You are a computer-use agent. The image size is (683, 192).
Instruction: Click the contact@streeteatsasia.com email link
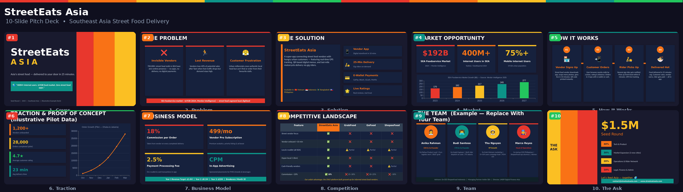pyautogui.click(x=625, y=181)
